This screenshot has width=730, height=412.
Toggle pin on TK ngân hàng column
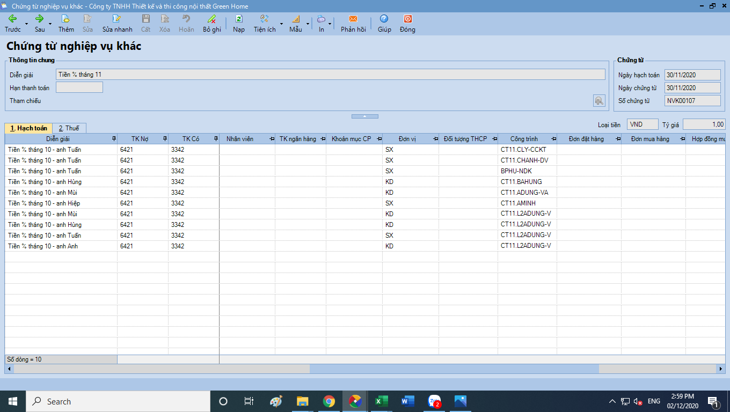pos(323,139)
